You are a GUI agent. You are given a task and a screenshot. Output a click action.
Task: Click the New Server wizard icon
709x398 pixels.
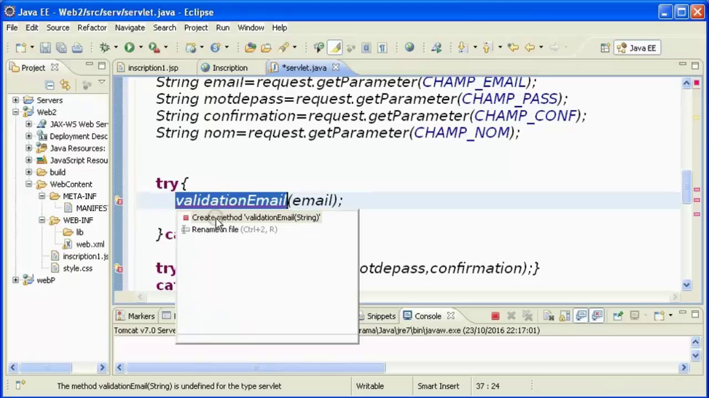pos(191,48)
